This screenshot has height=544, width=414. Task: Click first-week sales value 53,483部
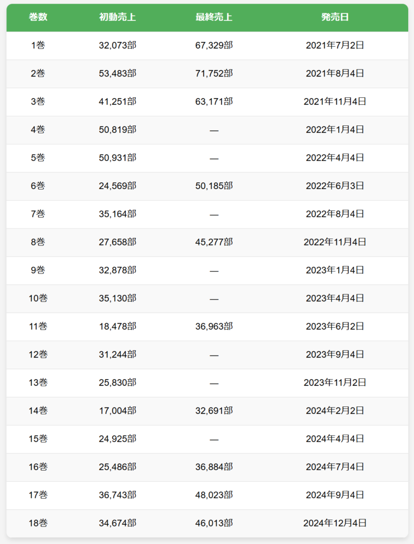(117, 73)
